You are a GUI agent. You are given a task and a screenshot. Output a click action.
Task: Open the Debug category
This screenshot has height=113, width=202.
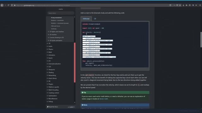[x=50, y=102]
